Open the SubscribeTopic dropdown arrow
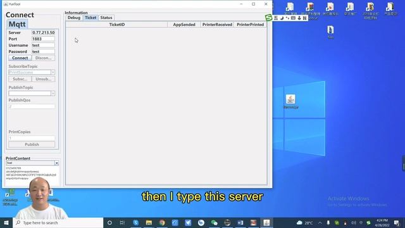The height and width of the screenshot is (228, 405). click(53, 72)
